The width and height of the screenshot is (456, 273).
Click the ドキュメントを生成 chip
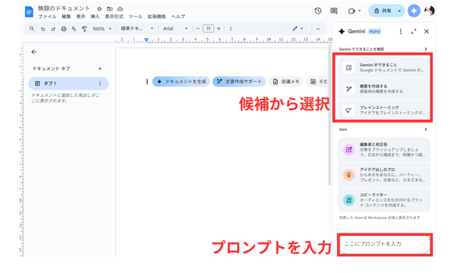click(181, 82)
